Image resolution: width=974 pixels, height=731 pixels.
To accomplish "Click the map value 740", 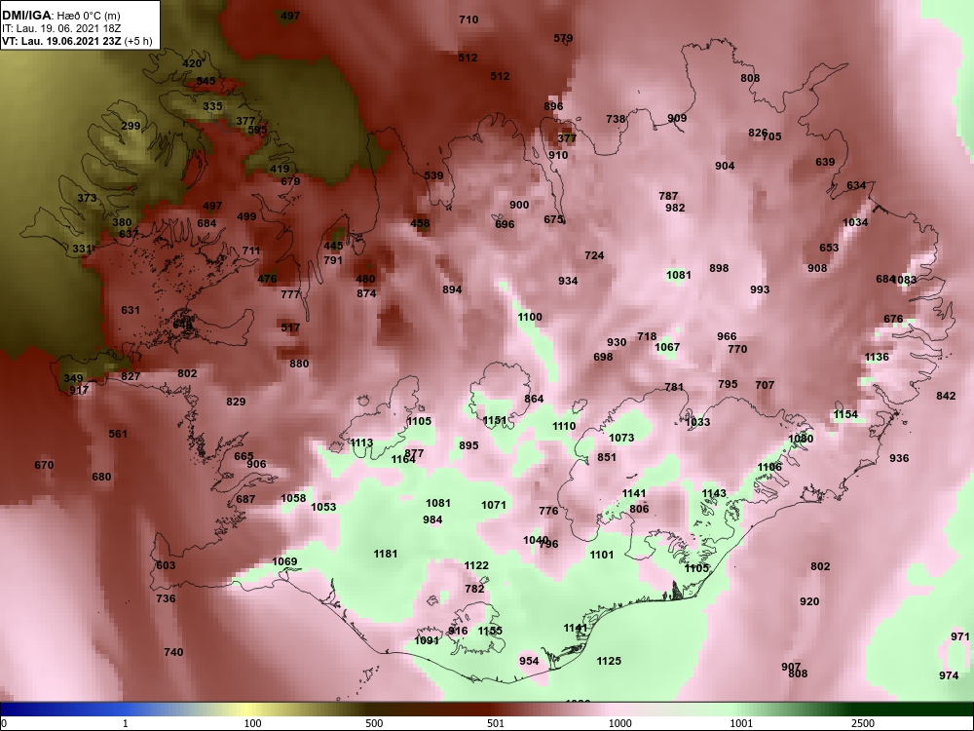I will click(x=173, y=652).
